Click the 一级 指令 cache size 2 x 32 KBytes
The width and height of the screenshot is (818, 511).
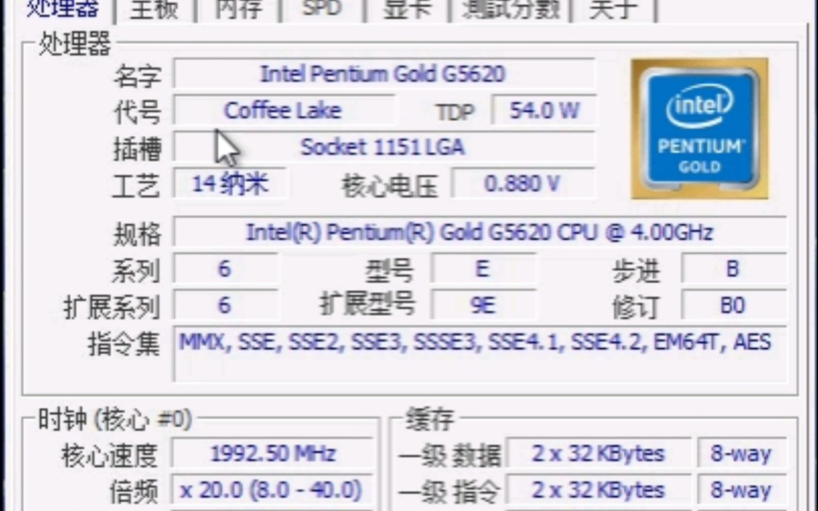[x=598, y=490]
